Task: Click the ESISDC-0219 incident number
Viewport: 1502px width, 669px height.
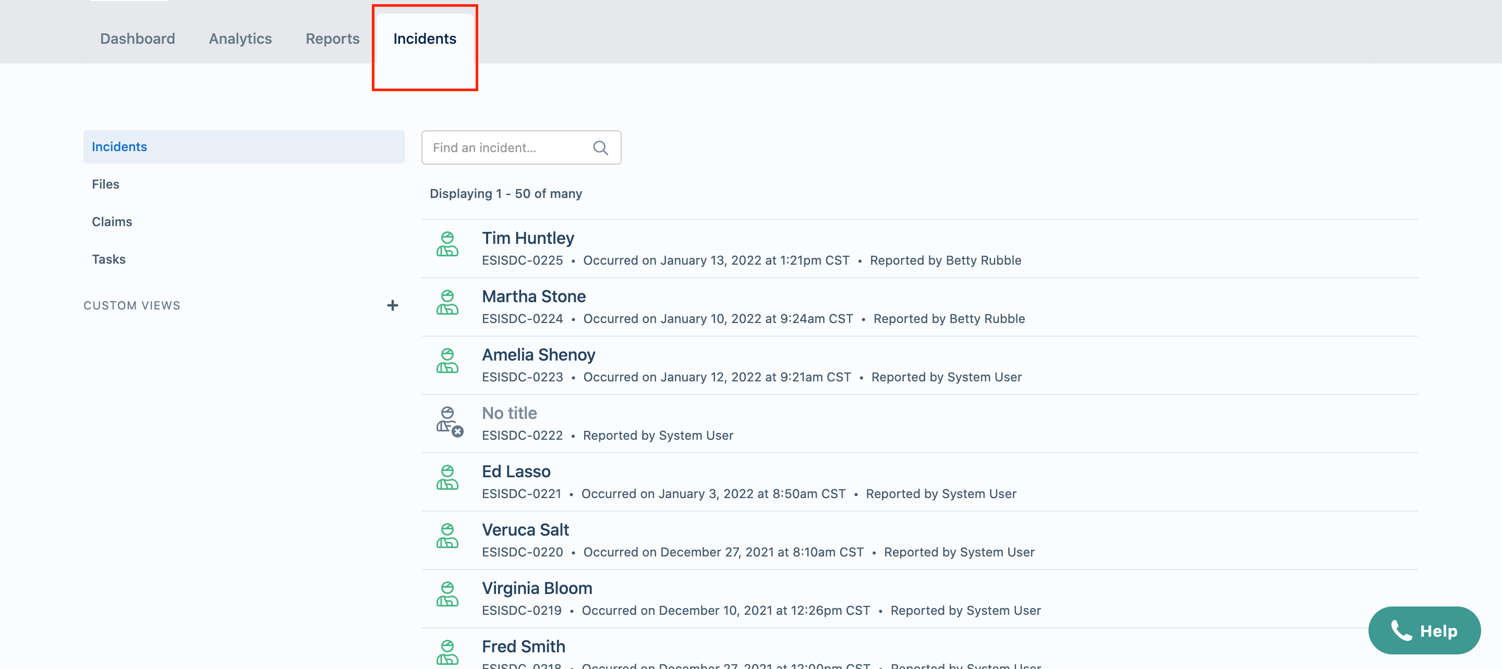Action: (x=522, y=610)
